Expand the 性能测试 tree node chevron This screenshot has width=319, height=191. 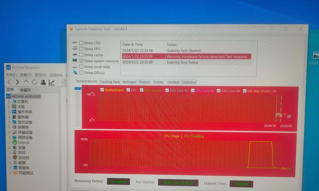[10, 173]
